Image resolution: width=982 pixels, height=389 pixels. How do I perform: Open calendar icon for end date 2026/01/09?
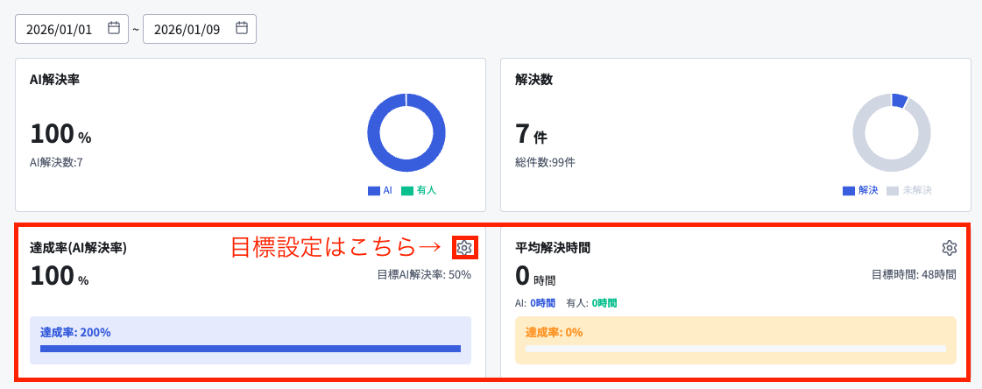coord(241,28)
